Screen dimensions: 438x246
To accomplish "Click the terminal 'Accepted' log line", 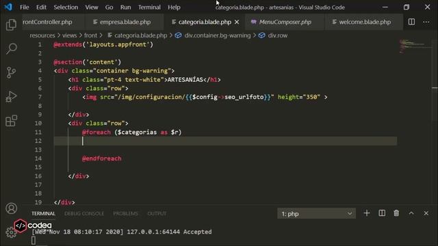I will pos(122,232).
